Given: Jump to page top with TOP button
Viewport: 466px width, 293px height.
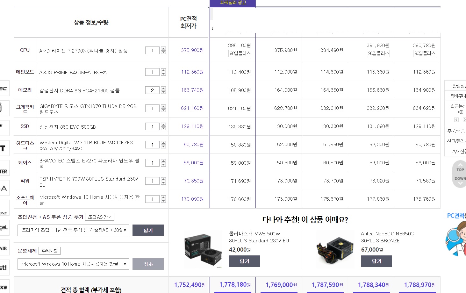Looking at the screenshot, I should (460, 168).
